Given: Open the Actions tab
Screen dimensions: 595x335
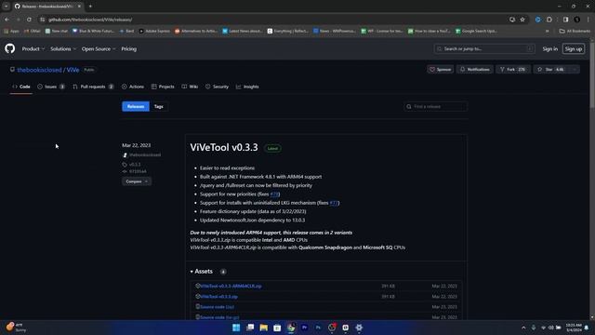Looking at the screenshot, I should tap(133, 87).
